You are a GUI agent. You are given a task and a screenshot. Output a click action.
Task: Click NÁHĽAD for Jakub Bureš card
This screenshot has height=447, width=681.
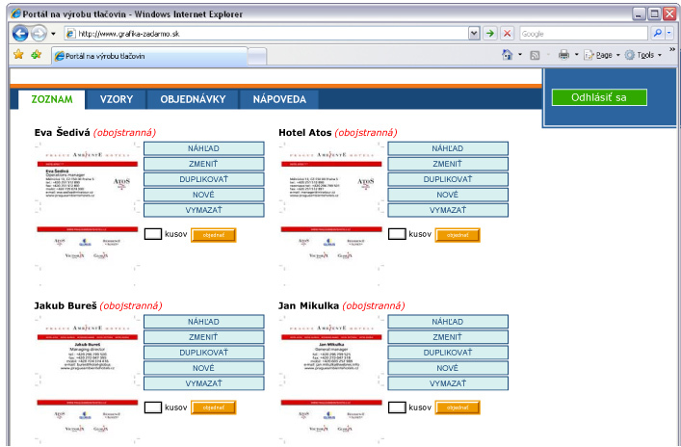pyautogui.click(x=203, y=322)
